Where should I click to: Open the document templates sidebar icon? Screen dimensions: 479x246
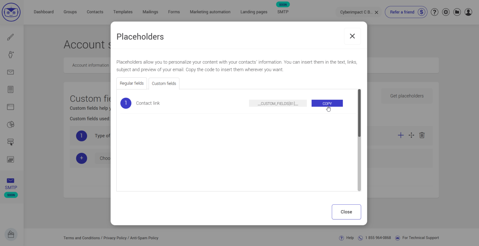tap(10, 89)
